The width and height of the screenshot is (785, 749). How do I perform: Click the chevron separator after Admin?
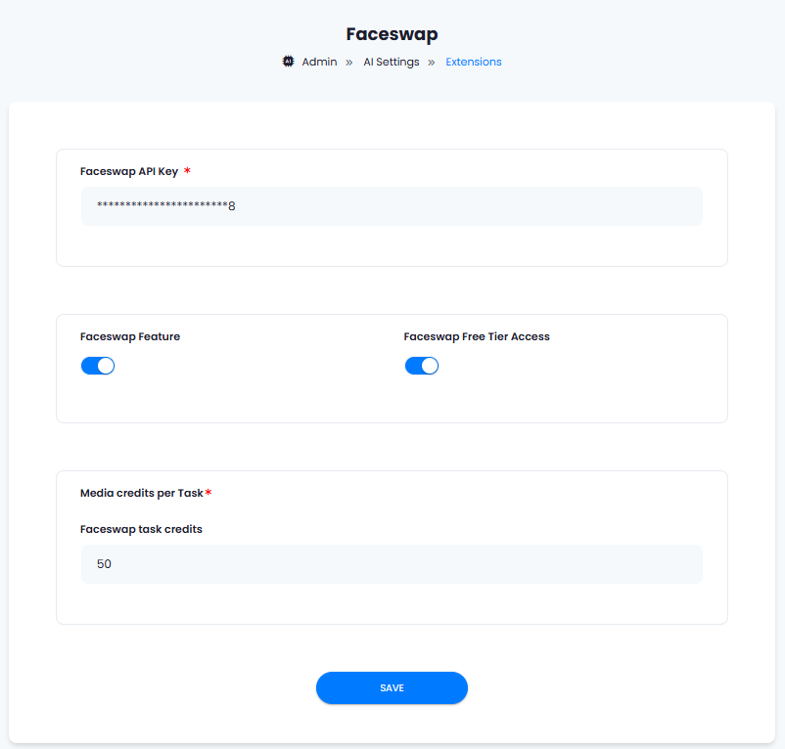[349, 63]
